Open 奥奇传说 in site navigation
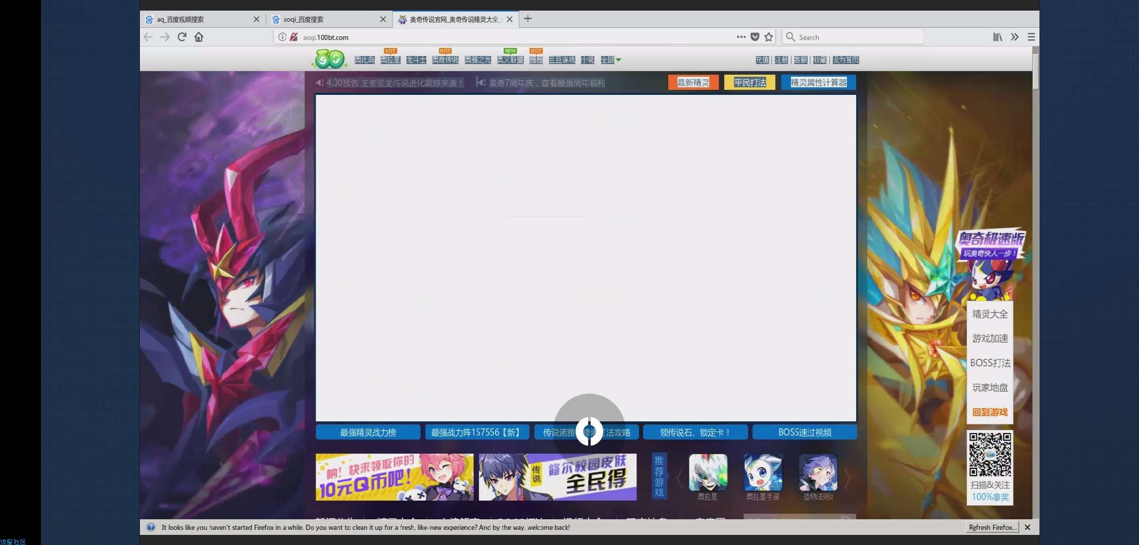The height and width of the screenshot is (545, 1139). [x=445, y=60]
